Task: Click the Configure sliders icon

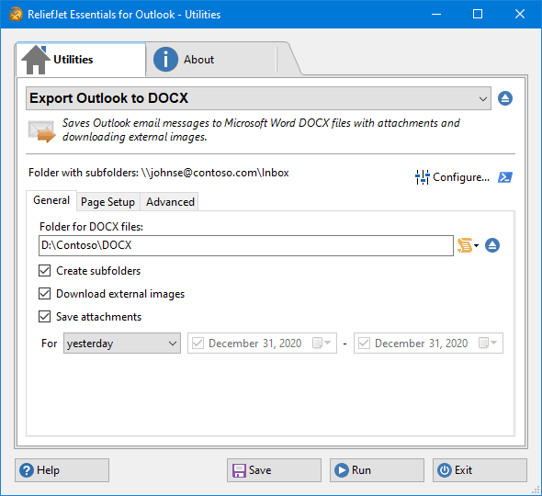Action: (422, 177)
